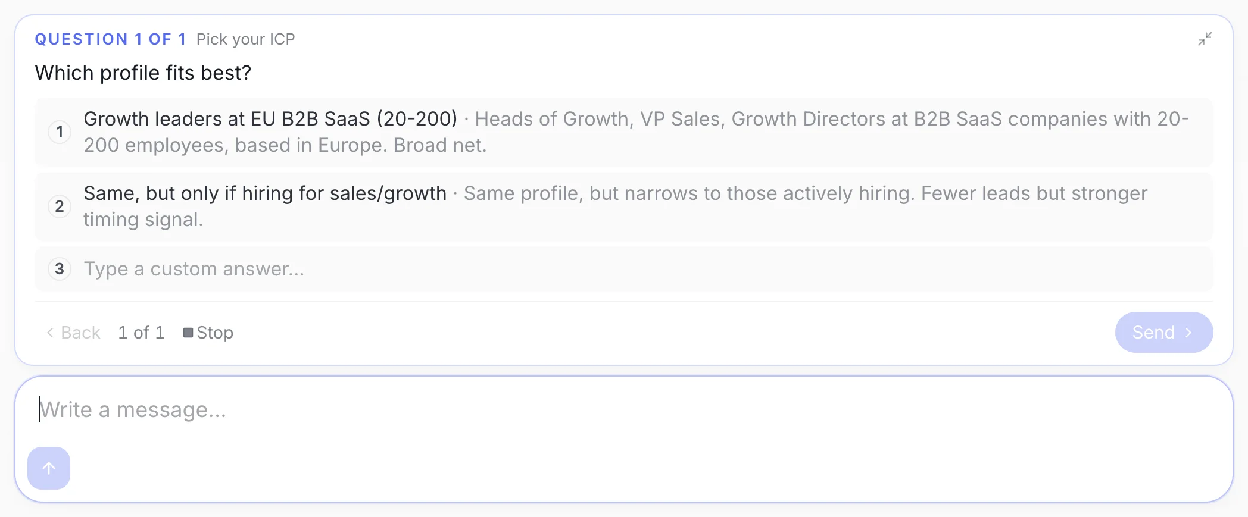Image resolution: width=1248 pixels, height=517 pixels.
Task: Click the Stop label
Action: coord(215,333)
